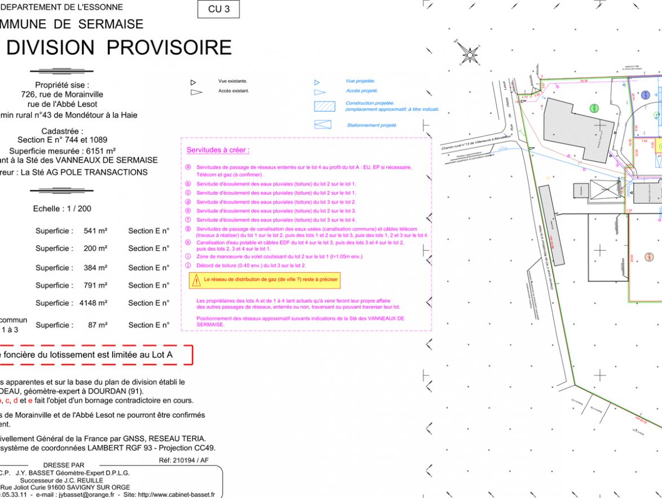Image resolution: width=662 pixels, height=498 pixels.
Task: Open the http://www.cabinet-basset.fr site link
Action: coord(176,495)
